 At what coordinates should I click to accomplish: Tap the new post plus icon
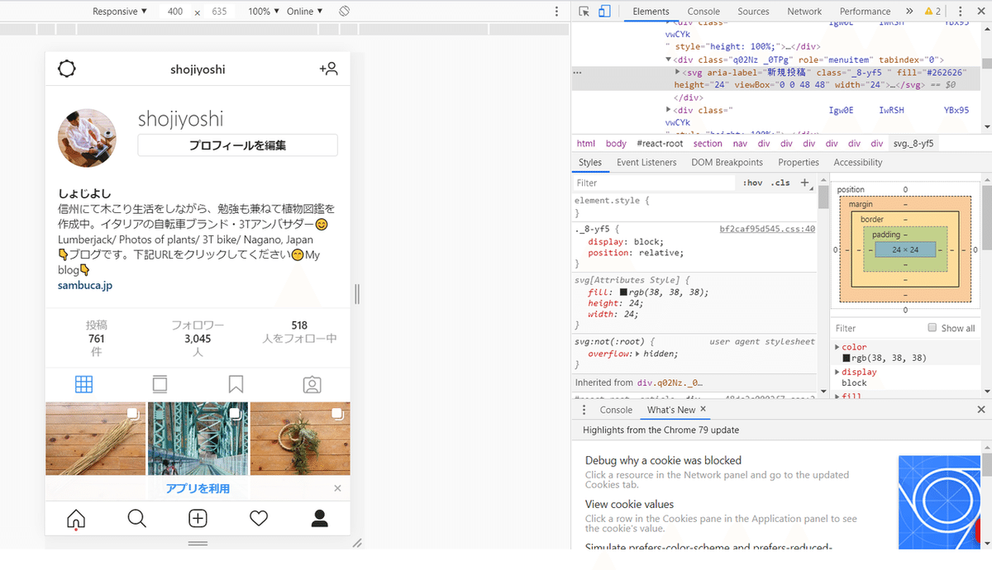pyautogui.click(x=198, y=518)
